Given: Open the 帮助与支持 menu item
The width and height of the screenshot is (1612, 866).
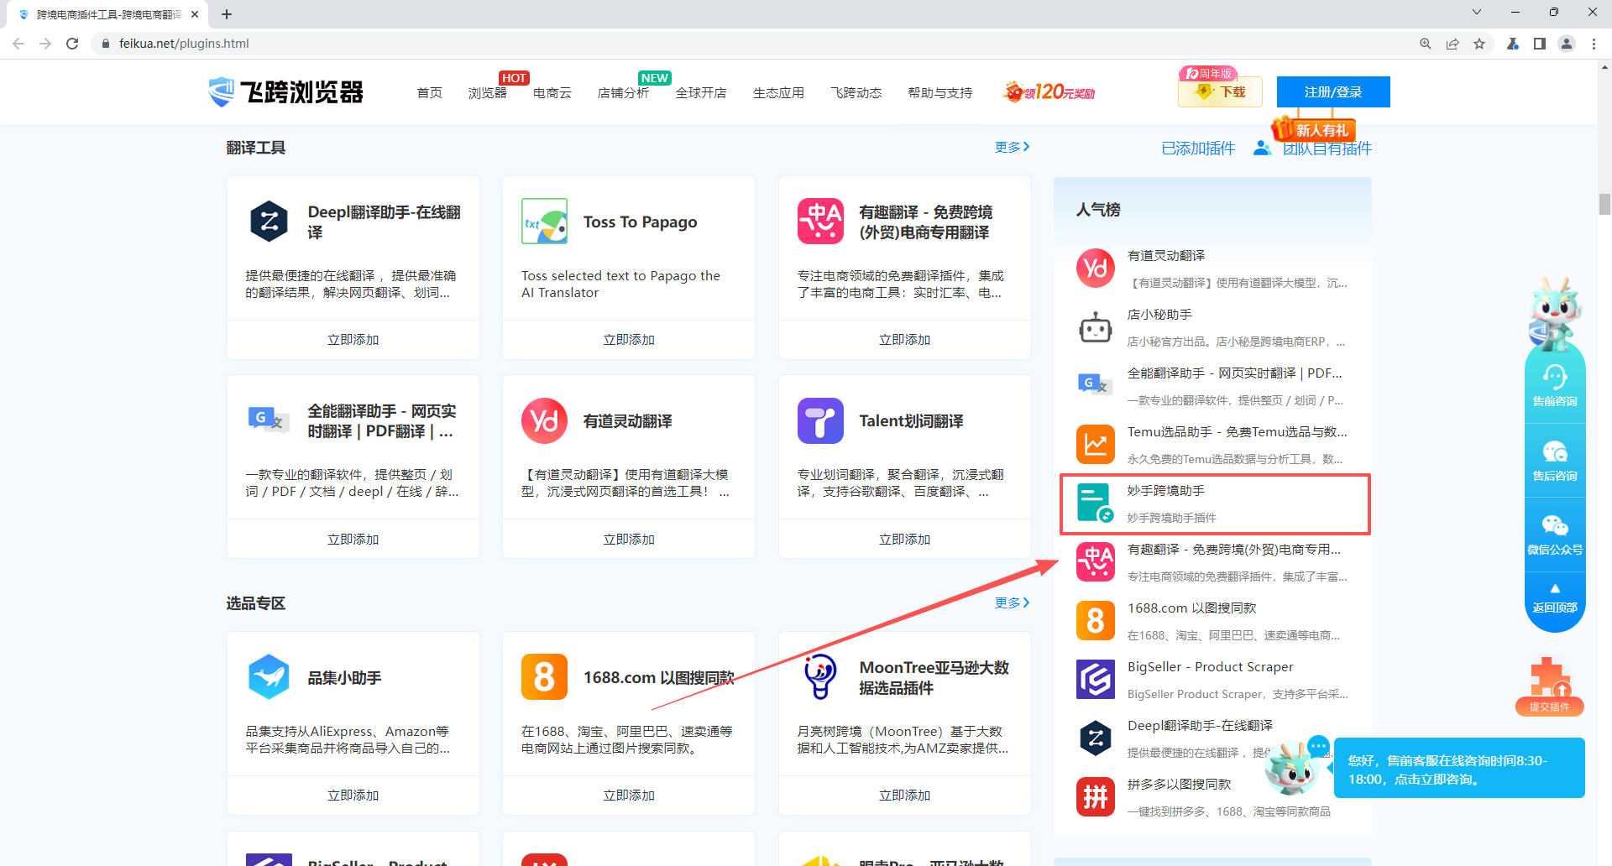Looking at the screenshot, I should click(940, 92).
